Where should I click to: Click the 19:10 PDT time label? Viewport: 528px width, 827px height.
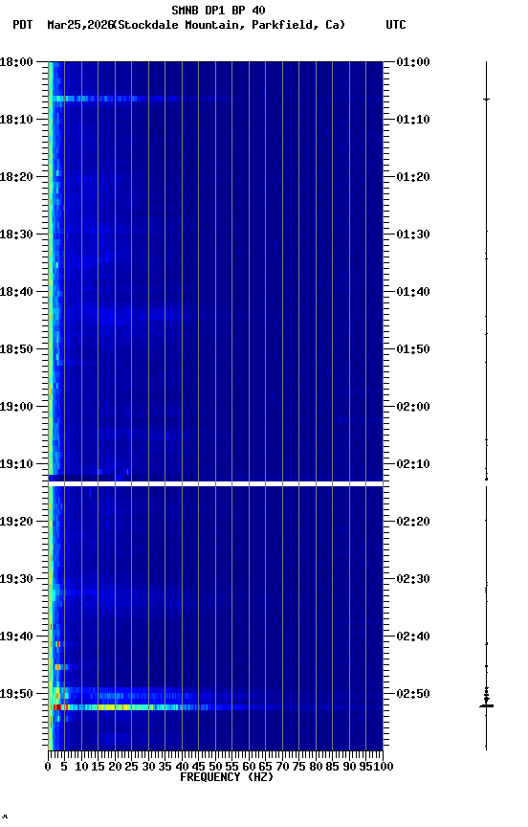tap(16, 464)
